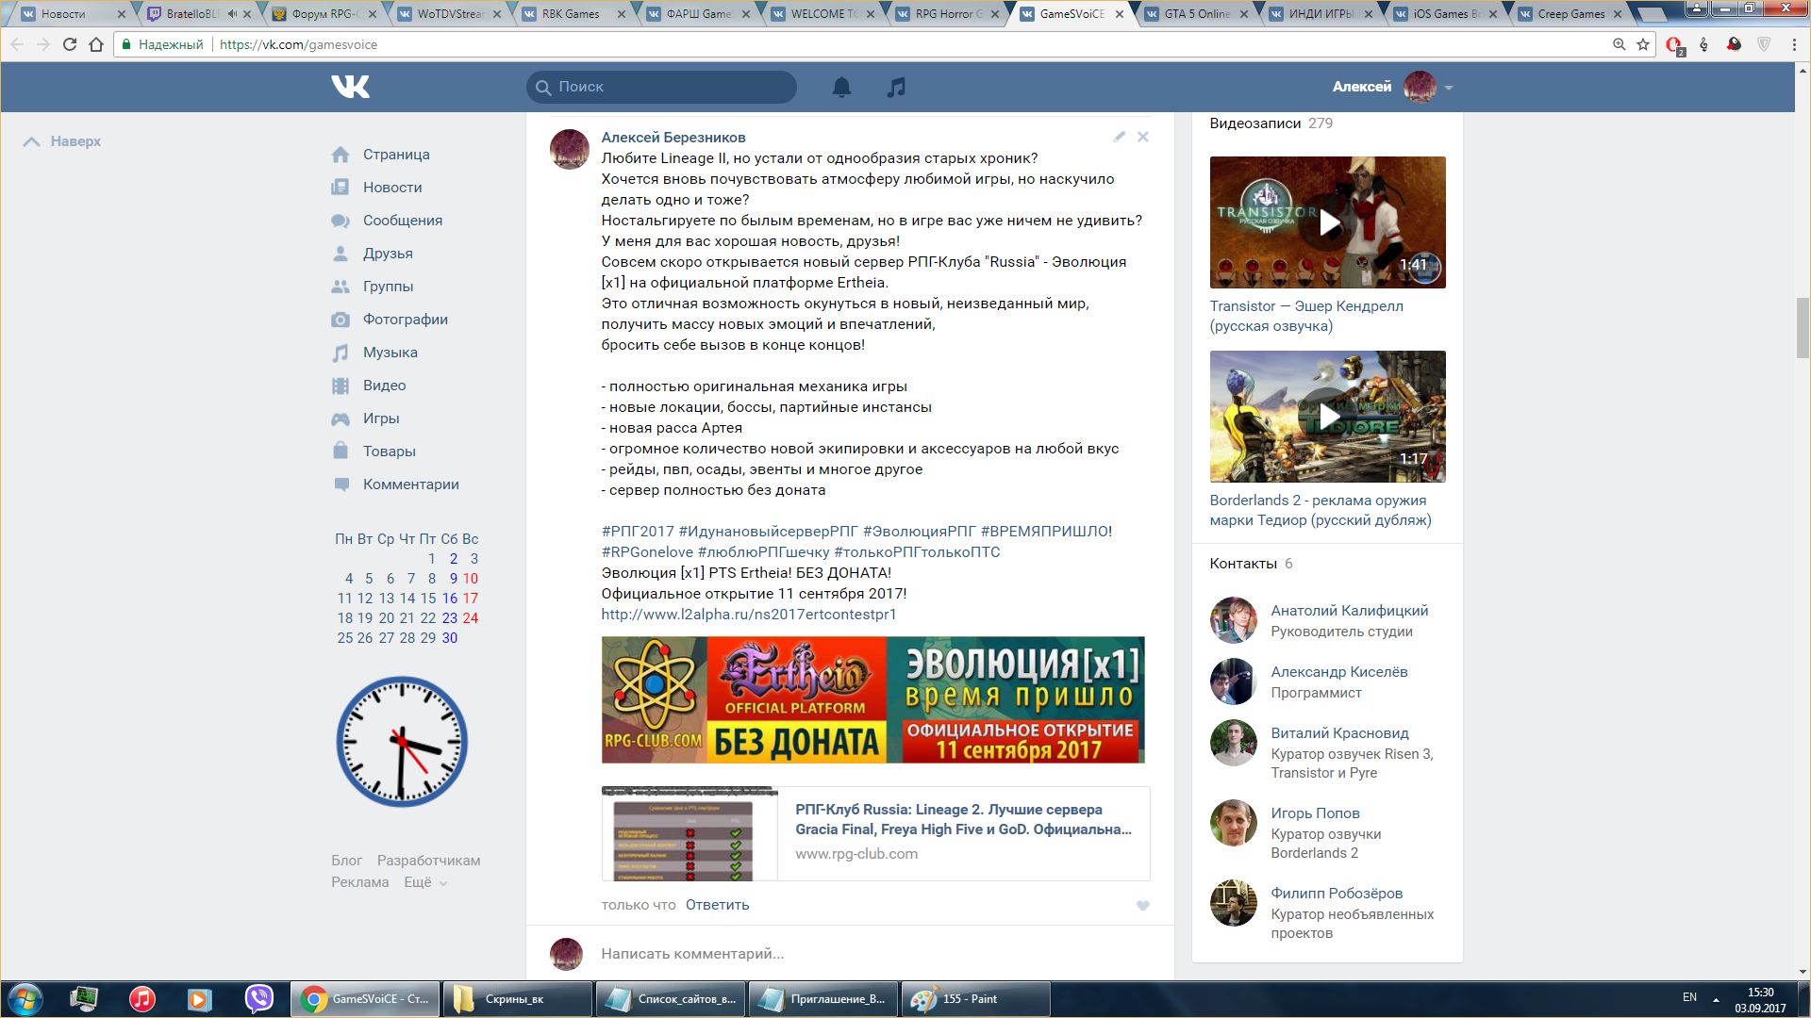Viewport: 1811px width, 1018px height.
Task: Open Комментарии in left menu
Action: tap(411, 484)
